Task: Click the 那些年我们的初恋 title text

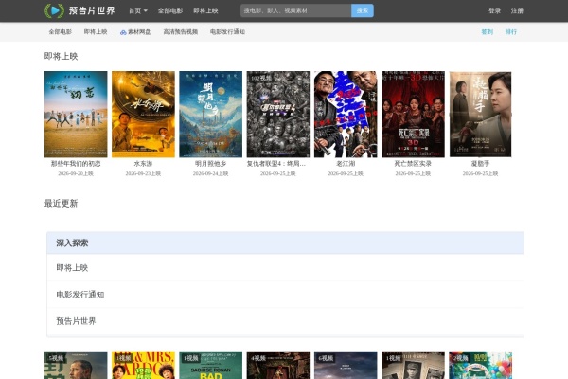Action: point(76,164)
